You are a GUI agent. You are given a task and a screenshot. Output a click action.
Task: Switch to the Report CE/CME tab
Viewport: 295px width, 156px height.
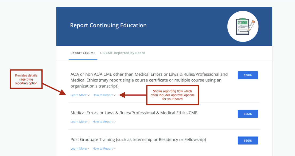(83, 53)
